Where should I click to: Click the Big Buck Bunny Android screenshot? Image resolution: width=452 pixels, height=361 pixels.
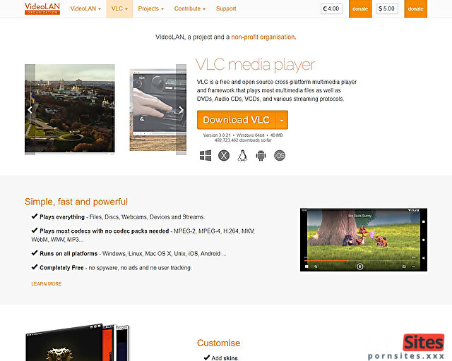click(364, 240)
